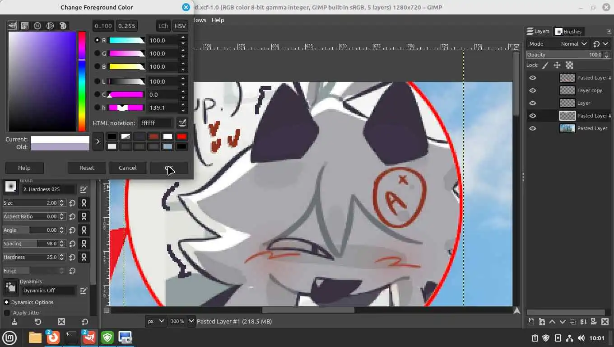The height and width of the screenshot is (347, 614).
Task: Enable the Apply Jitter checkbox
Action: pos(7,313)
